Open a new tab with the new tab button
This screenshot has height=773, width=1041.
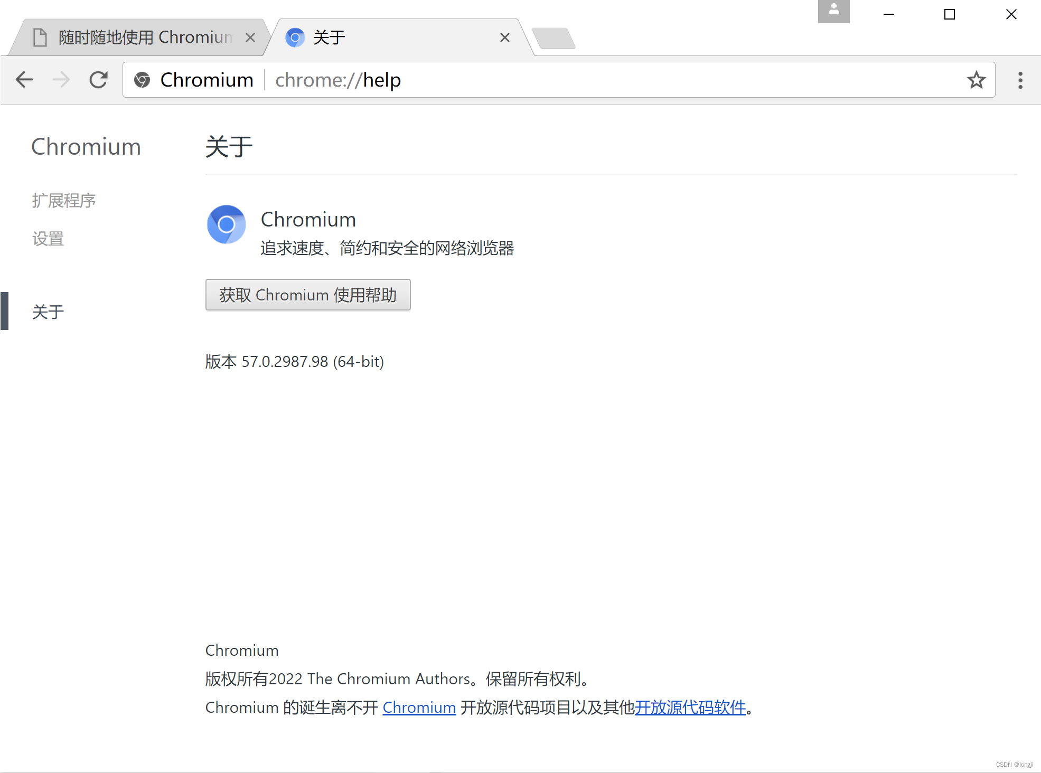[x=554, y=37]
